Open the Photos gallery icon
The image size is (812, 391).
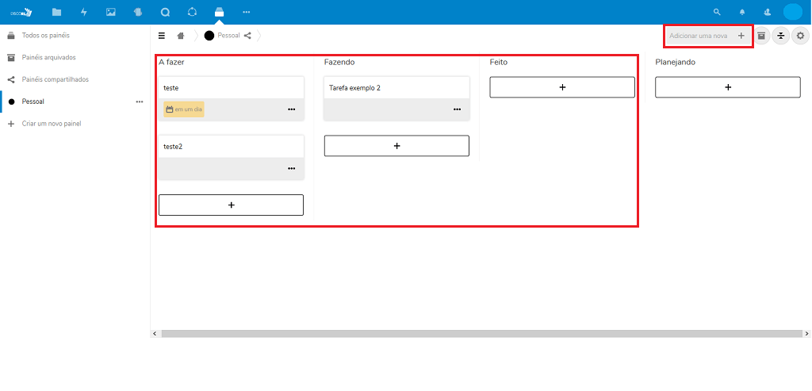point(111,12)
